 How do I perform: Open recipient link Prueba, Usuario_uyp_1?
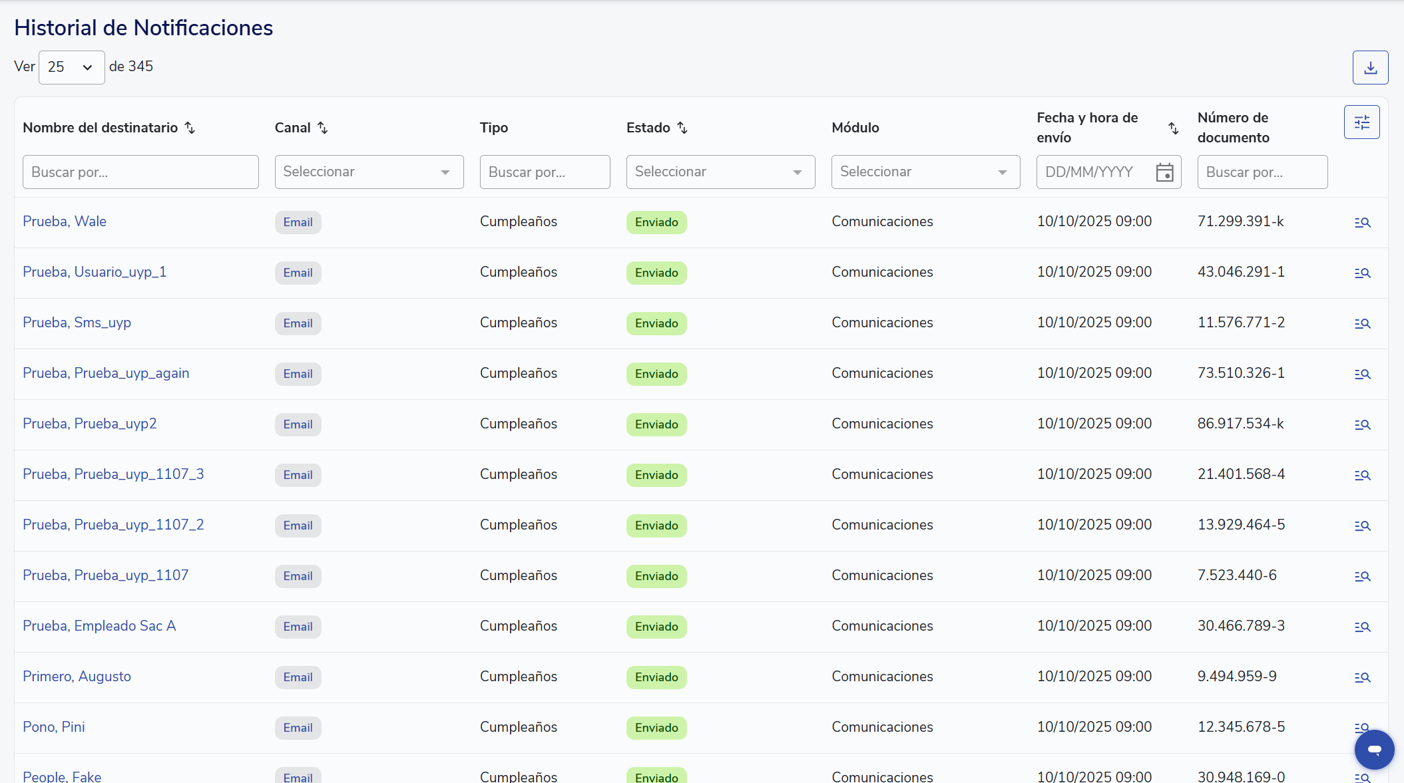click(x=95, y=272)
